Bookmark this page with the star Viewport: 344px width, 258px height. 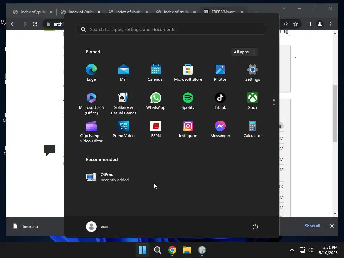pyautogui.click(x=296, y=24)
